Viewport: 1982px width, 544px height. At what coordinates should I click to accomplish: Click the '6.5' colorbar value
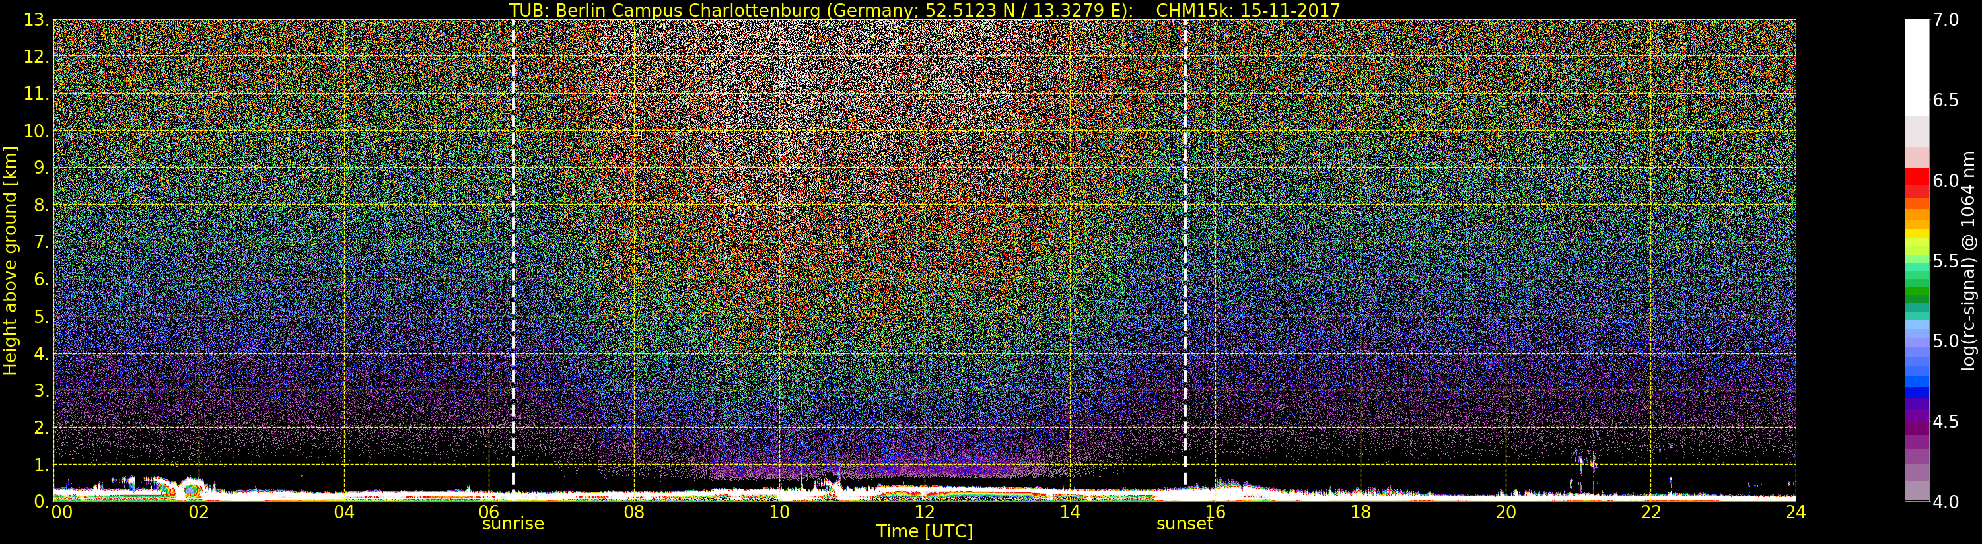pyautogui.click(x=1946, y=100)
